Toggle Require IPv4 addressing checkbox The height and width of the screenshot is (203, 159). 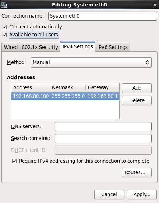[14, 161]
